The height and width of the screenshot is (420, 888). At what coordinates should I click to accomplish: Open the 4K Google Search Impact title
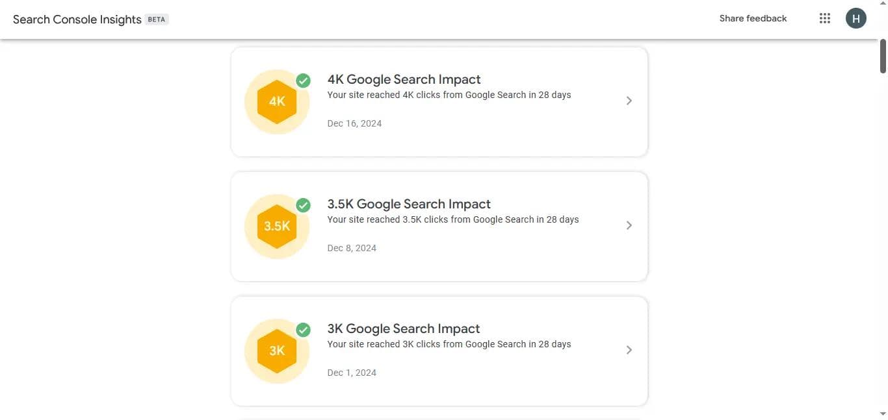(x=404, y=78)
